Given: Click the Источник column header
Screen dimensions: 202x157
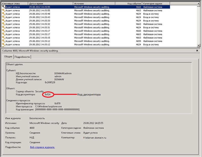Looking at the screenshot, I should coord(94,4).
